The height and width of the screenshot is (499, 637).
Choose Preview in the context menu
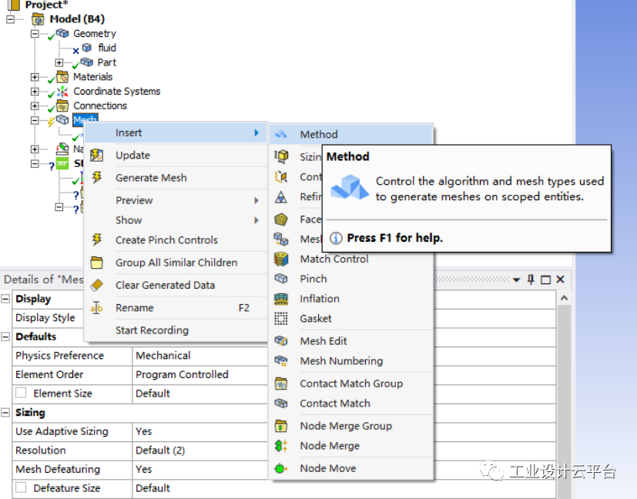[x=176, y=200]
